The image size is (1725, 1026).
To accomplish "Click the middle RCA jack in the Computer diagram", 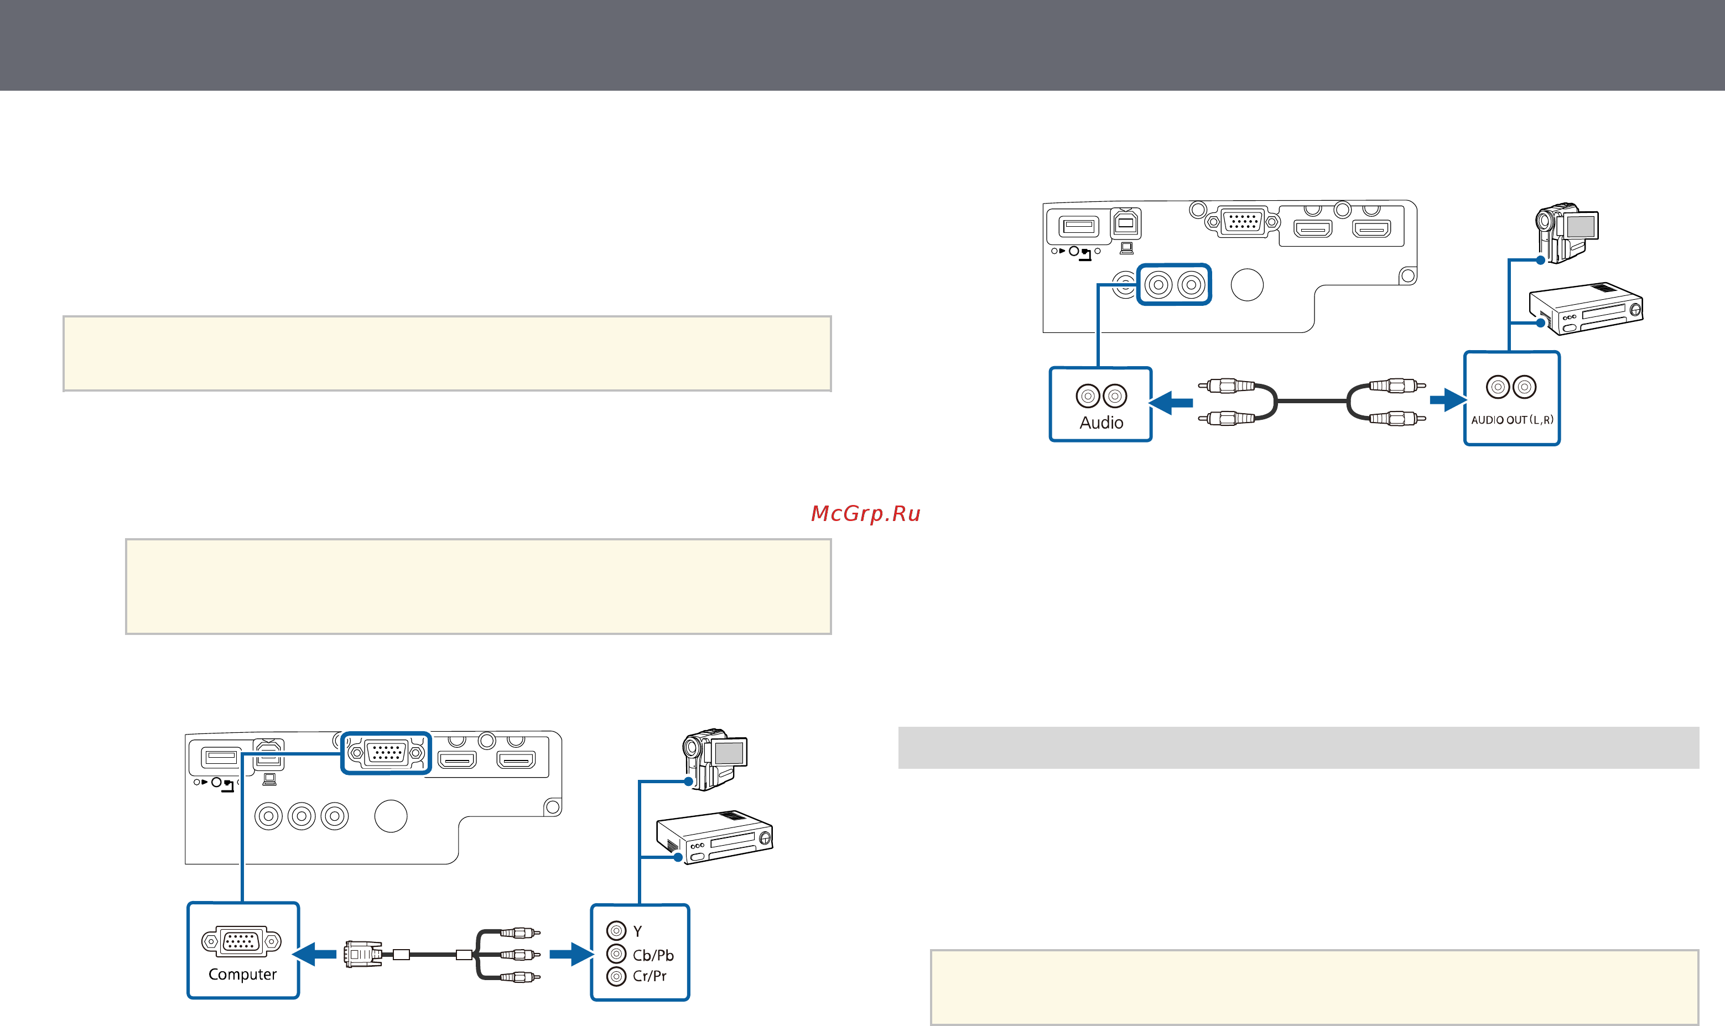I will point(302,816).
